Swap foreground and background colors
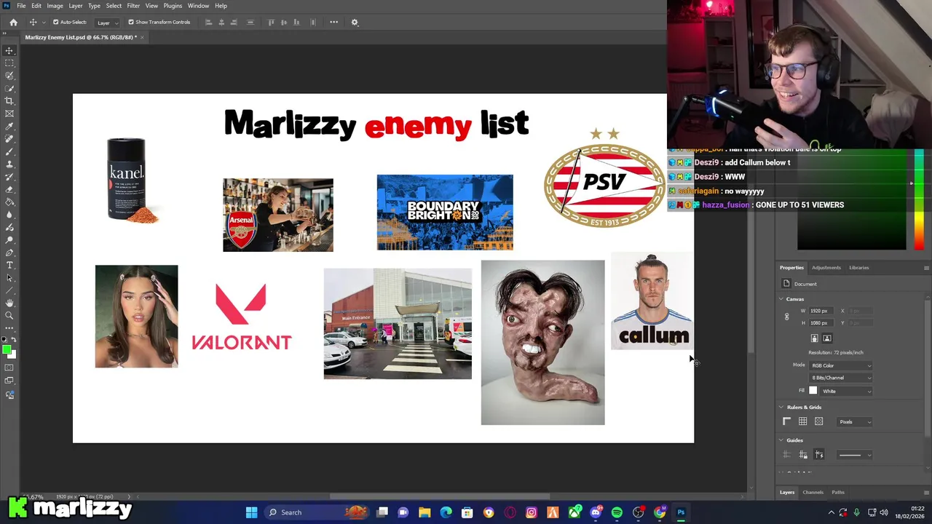The height and width of the screenshot is (524, 932). [14, 341]
